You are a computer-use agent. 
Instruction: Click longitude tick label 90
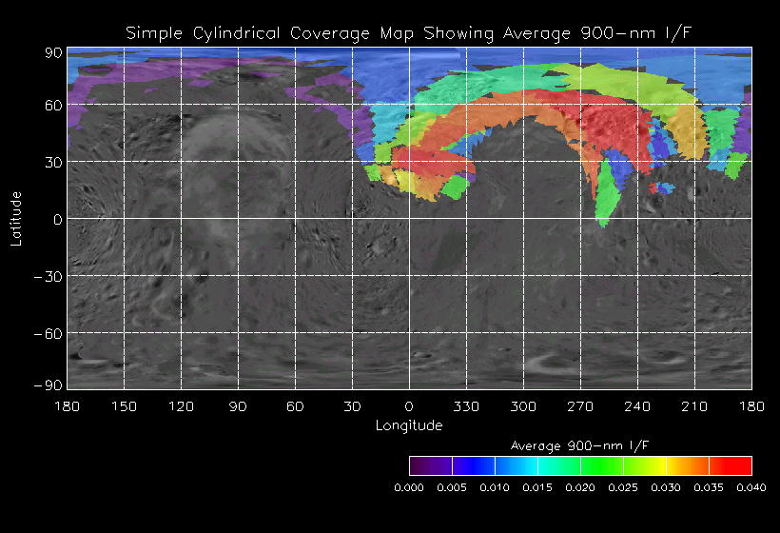(238, 406)
